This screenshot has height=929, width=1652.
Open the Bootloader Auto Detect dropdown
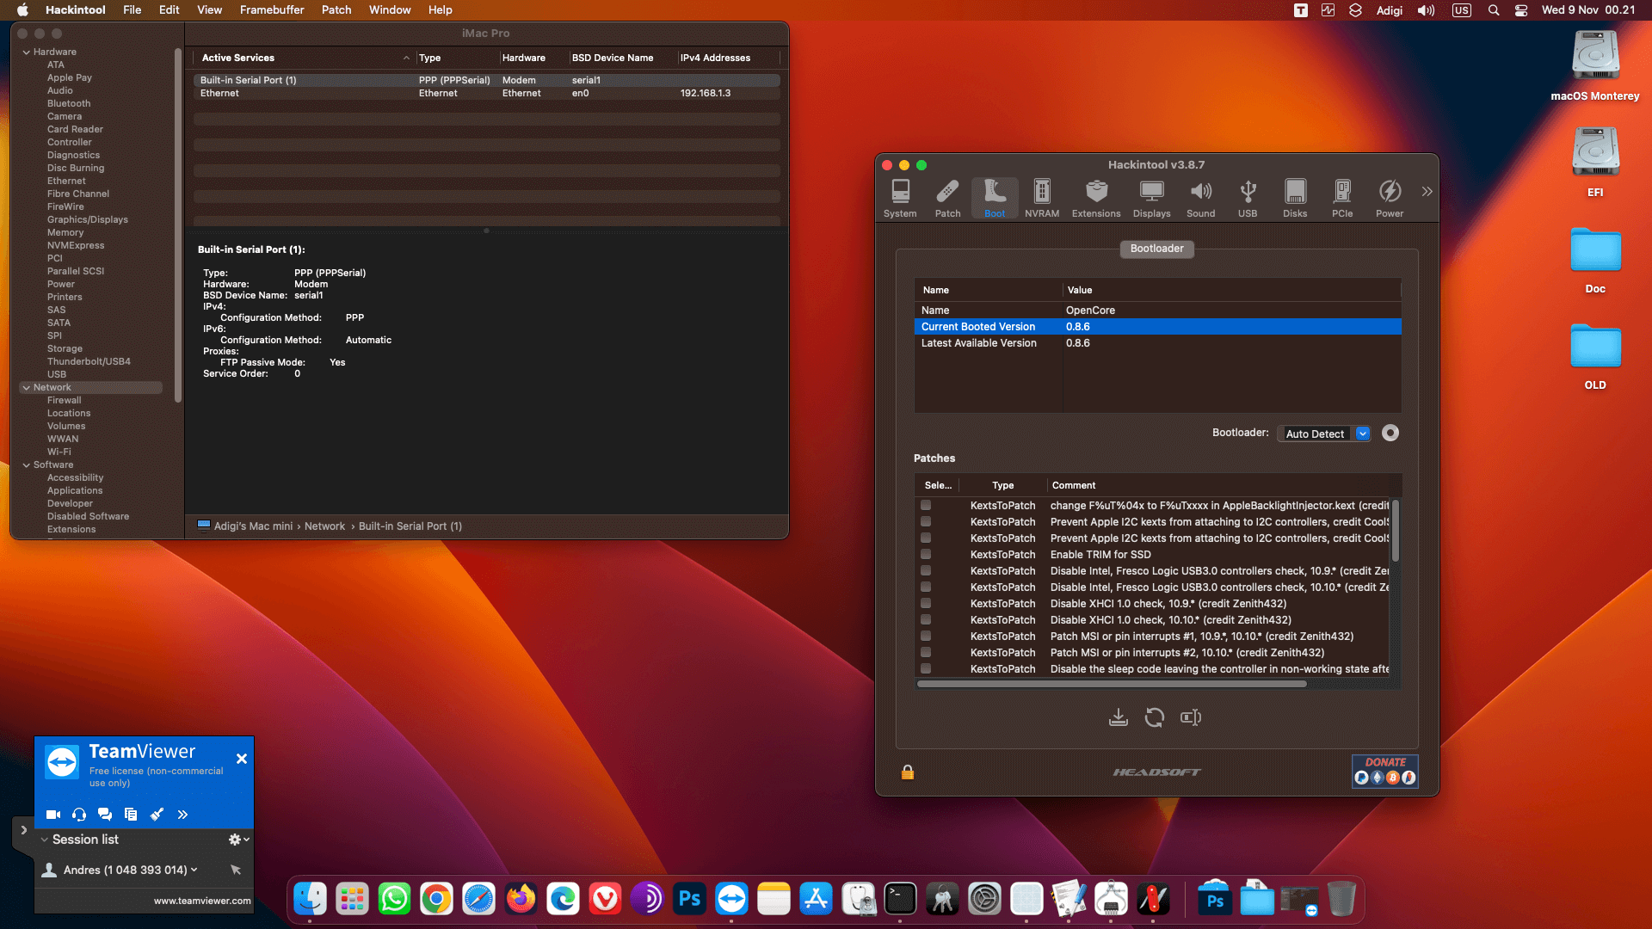tap(1363, 433)
